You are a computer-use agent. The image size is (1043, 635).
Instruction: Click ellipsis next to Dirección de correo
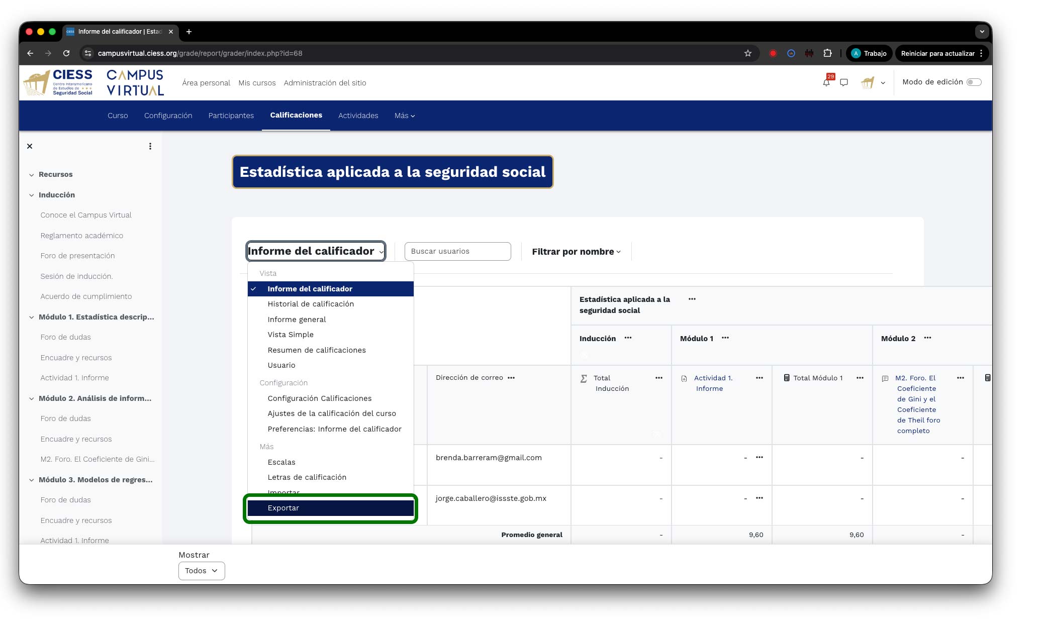[511, 378]
